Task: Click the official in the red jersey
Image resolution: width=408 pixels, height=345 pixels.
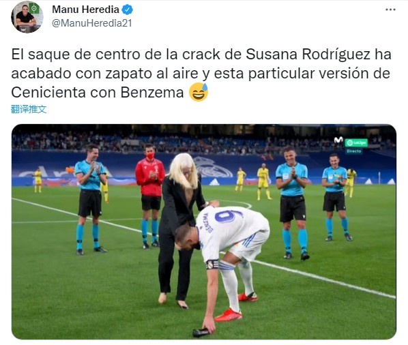Action: [150, 196]
